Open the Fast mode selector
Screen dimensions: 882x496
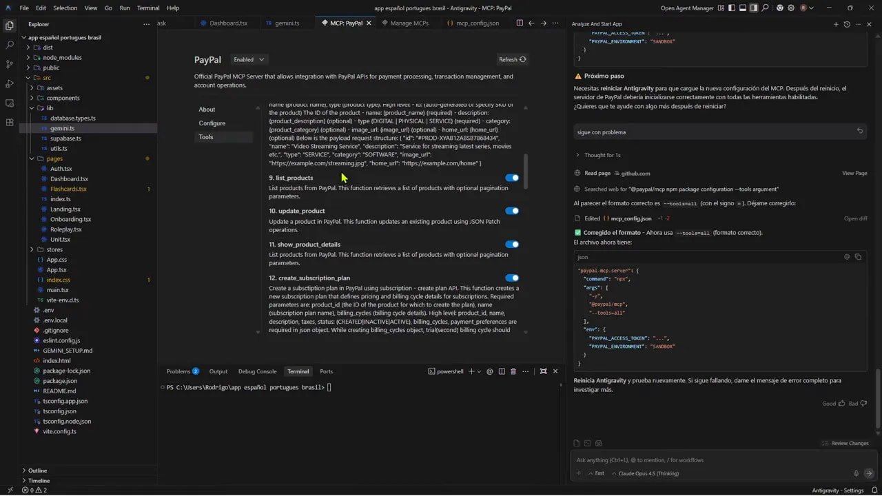596,473
